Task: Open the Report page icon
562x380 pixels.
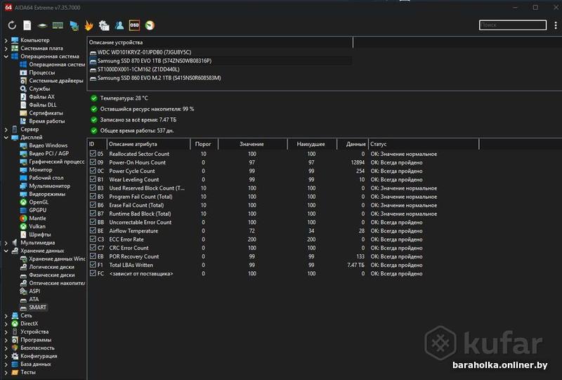Action: [27, 25]
